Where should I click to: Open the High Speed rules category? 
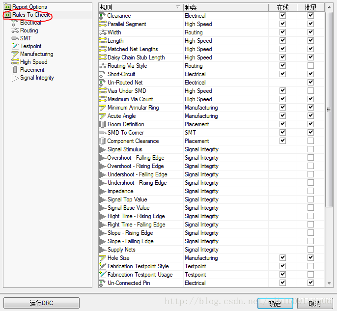[x=34, y=62]
